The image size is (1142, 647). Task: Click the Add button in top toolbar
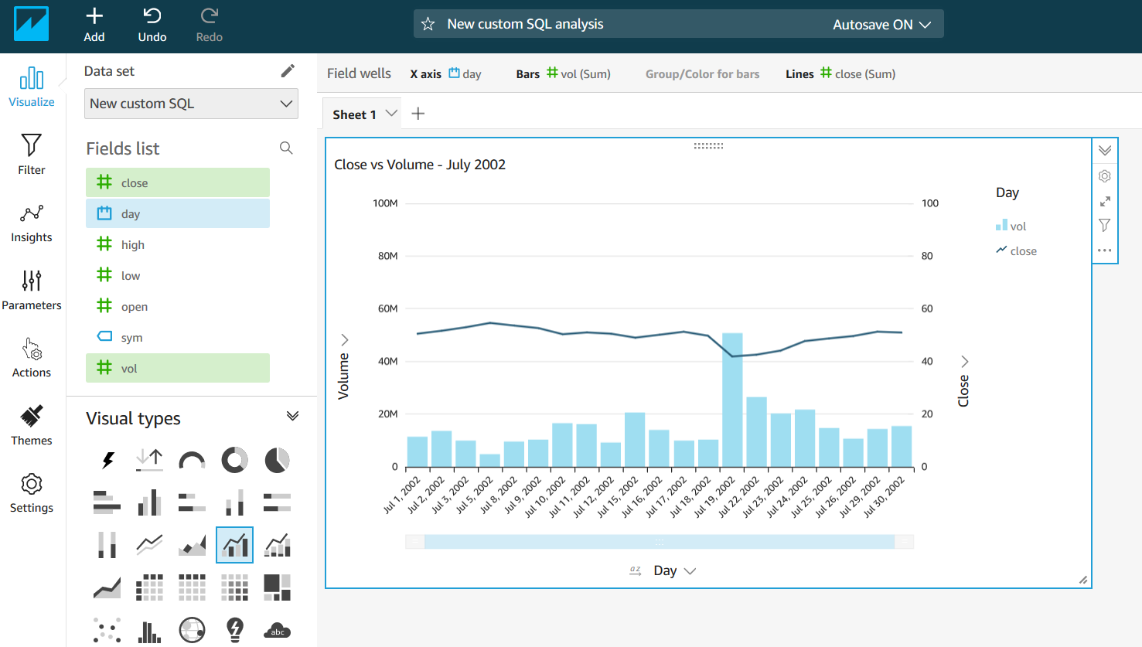click(94, 25)
